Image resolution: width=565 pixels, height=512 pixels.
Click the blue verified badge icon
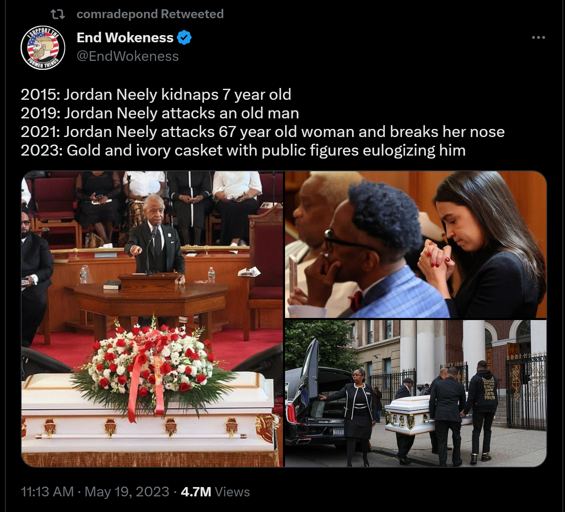click(184, 38)
